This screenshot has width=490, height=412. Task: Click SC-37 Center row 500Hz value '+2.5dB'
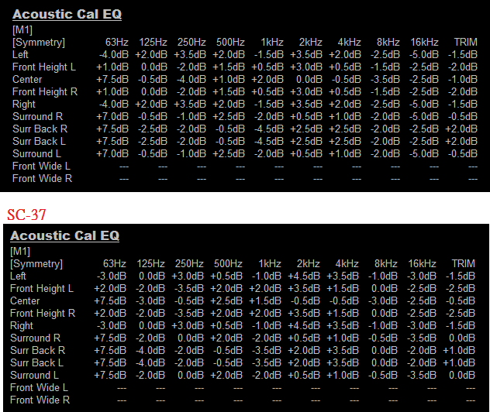coord(226,301)
